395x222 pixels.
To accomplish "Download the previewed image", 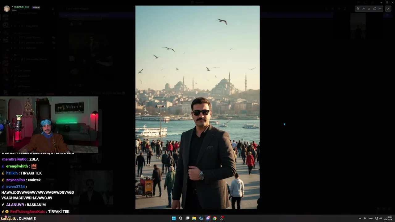I will pyautogui.click(x=369, y=9).
